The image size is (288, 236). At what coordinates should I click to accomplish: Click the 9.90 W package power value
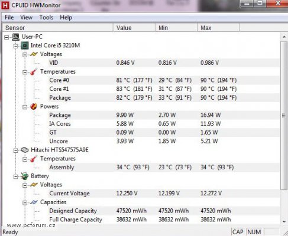[125, 115]
